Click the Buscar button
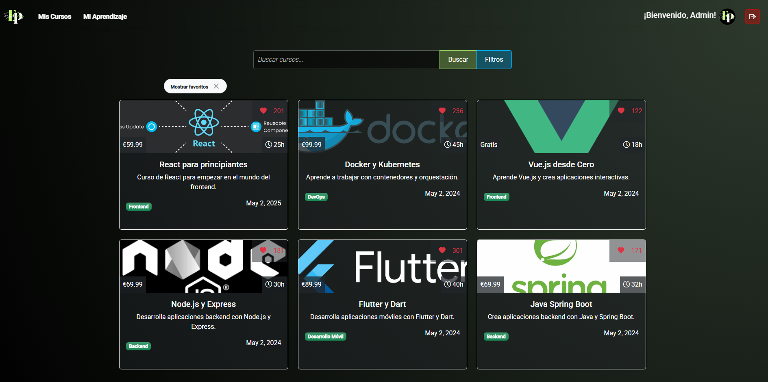This screenshot has height=382, width=768. (458, 60)
